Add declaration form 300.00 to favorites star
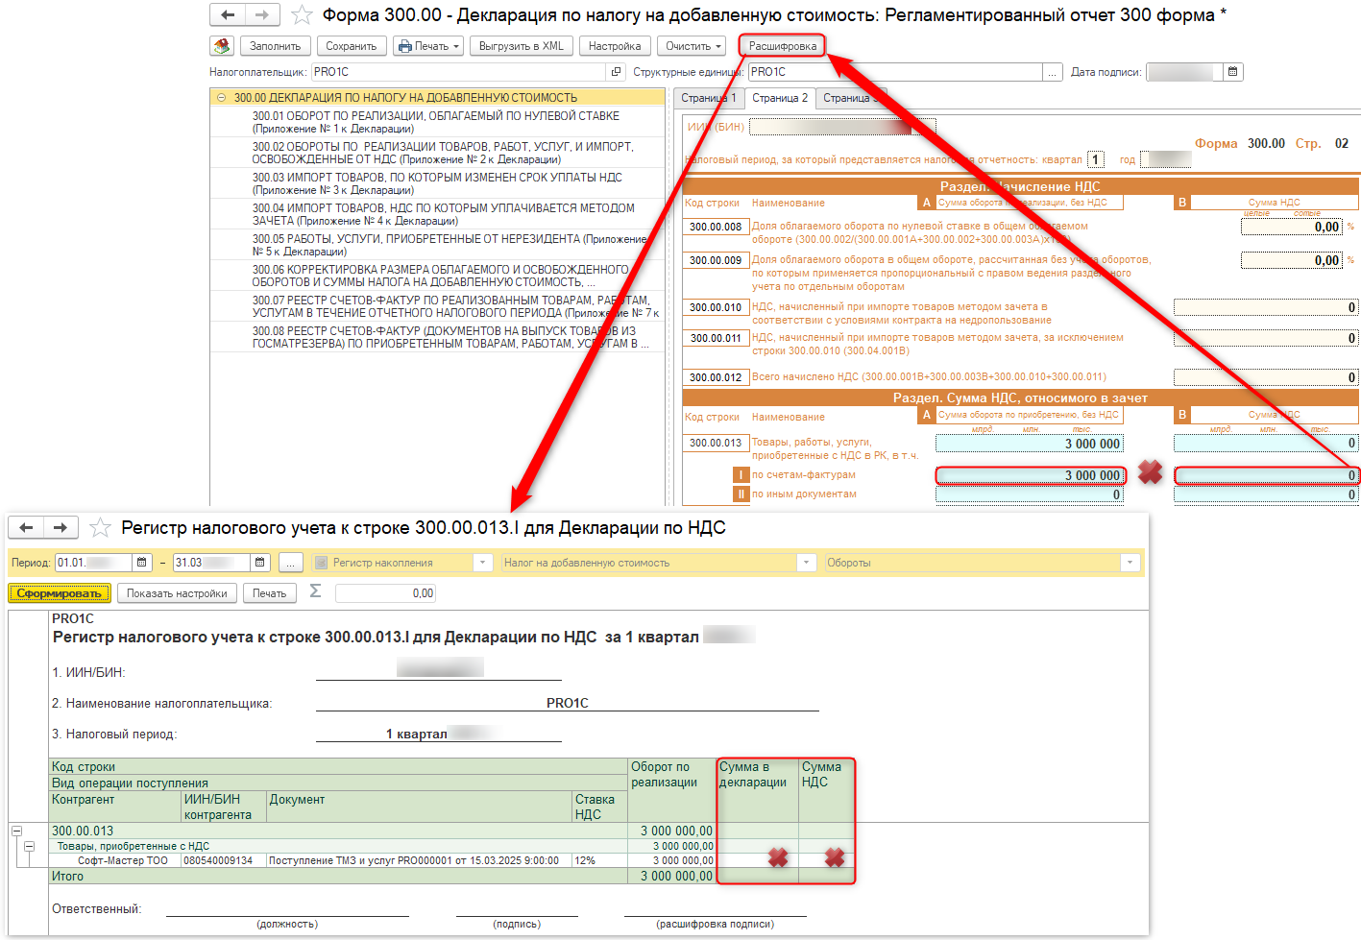This screenshot has height=940, width=1361. click(302, 15)
